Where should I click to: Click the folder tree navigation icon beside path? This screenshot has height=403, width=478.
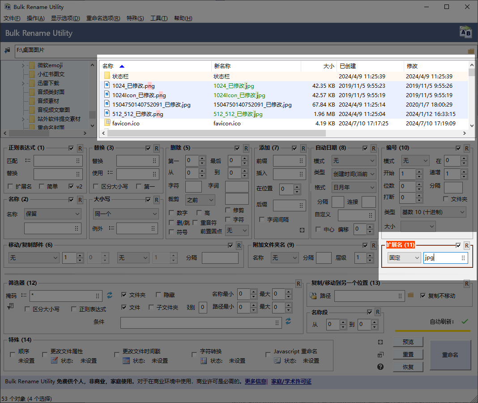(x=7, y=50)
